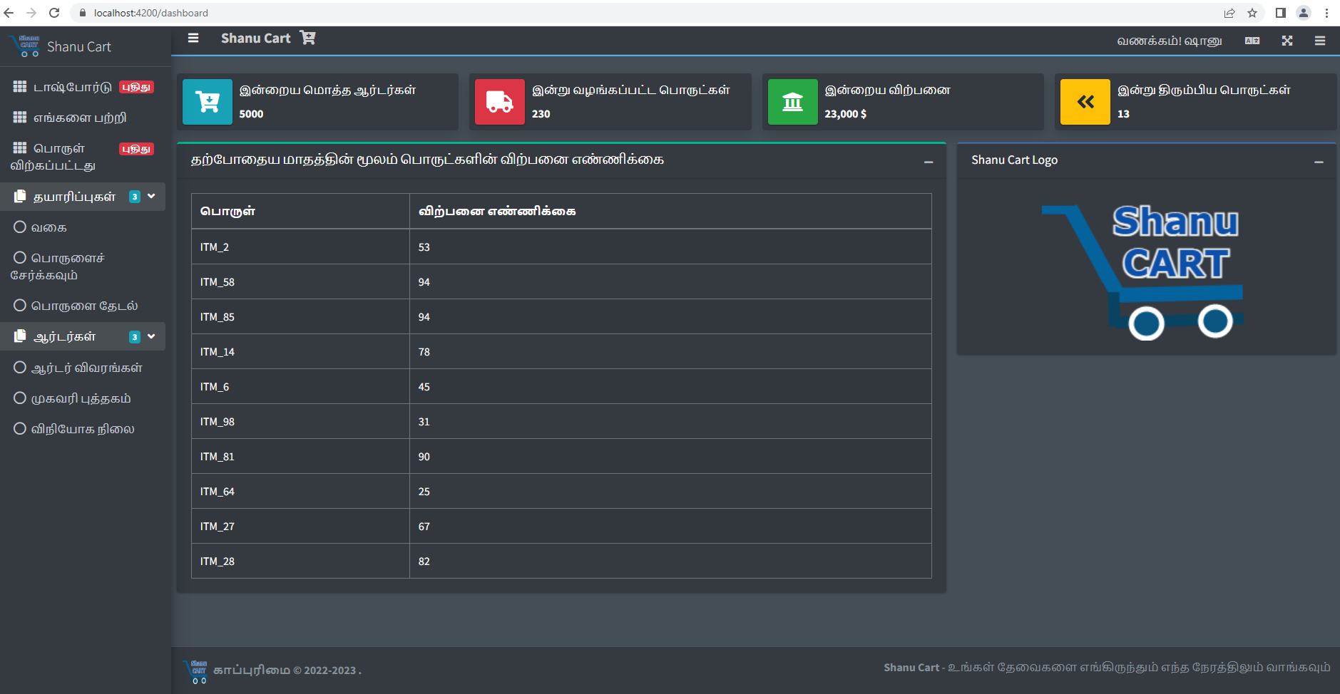
Task: Click the Shanu Cart logo in sidebar
Action: pyautogui.click(x=25, y=46)
